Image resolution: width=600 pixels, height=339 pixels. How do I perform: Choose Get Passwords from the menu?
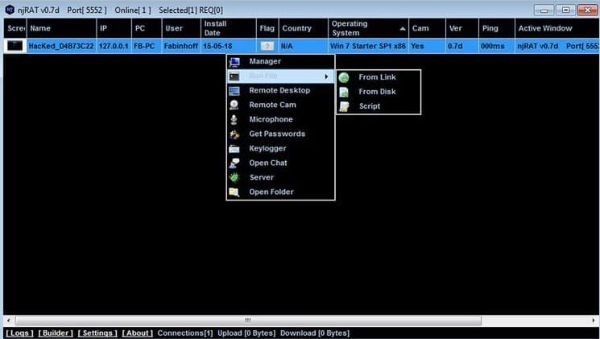(x=280, y=134)
